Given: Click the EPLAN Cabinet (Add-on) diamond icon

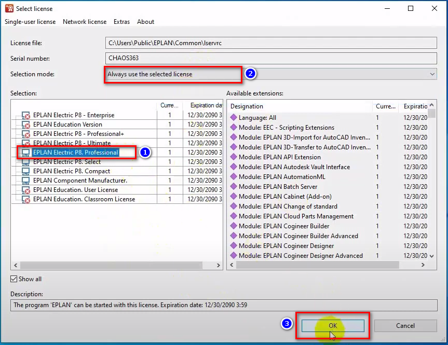Looking at the screenshot, I should [x=234, y=196].
